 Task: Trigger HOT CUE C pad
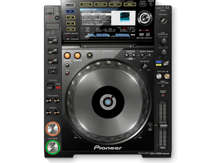[x=53, y=61]
